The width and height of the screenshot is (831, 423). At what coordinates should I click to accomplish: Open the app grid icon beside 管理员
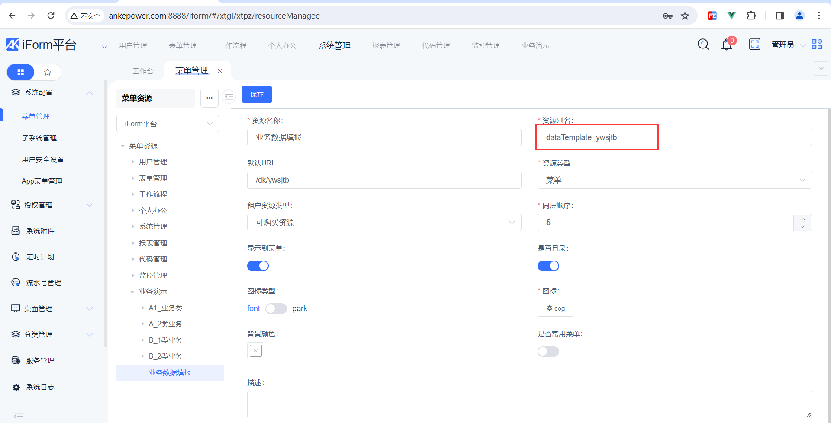pyautogui.click(x=817, y=45)
